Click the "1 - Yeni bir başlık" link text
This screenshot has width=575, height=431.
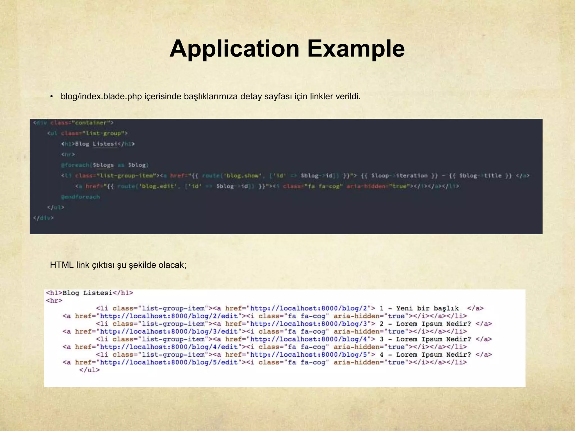[x=419, y=308]
